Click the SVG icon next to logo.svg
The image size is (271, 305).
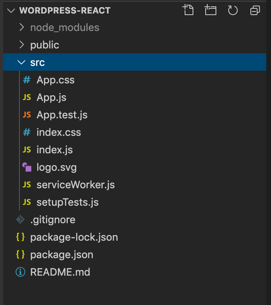pyautogui.click(x=27, y=167)
